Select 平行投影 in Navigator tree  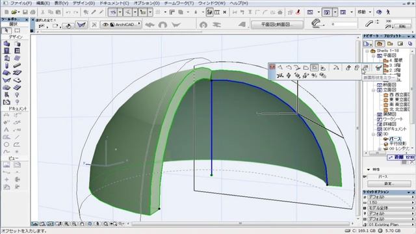pos(395,144)
